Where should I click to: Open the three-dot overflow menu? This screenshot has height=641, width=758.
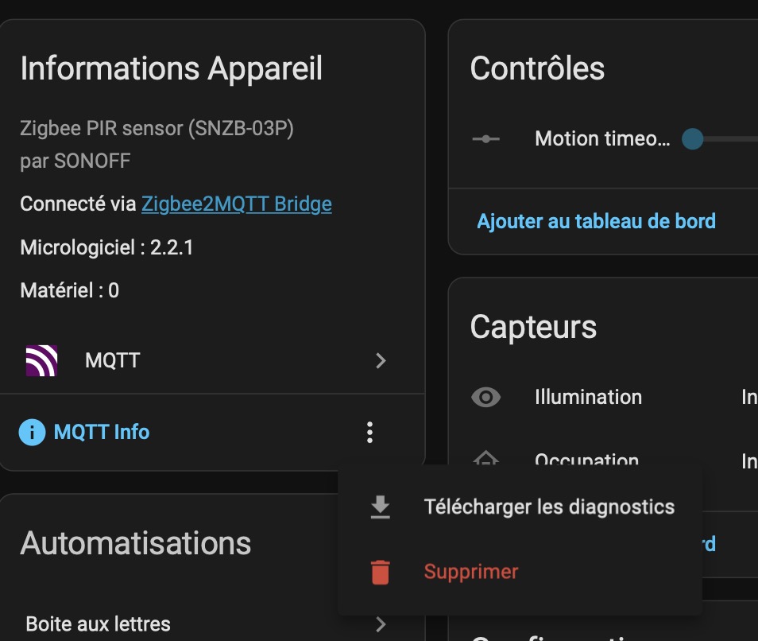pos(369,433)
